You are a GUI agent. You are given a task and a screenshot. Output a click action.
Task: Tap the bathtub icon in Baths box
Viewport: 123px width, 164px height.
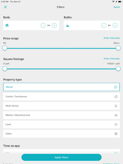coord(68,25)
